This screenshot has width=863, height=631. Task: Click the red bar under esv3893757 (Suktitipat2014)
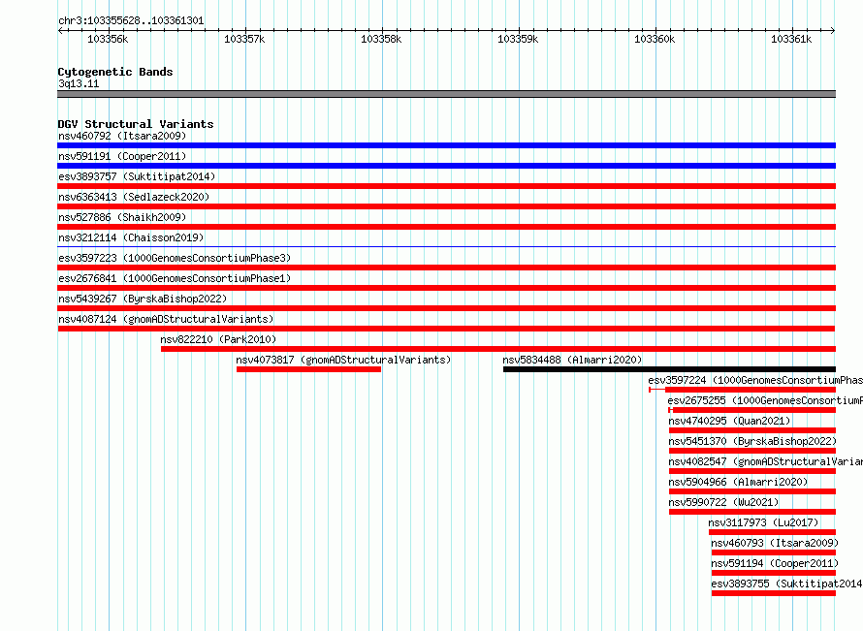[x=446, y=186]
